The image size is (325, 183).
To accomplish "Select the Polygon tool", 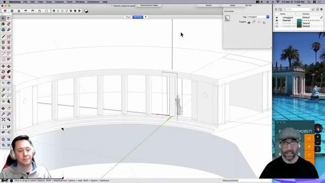I will [9, 48].
